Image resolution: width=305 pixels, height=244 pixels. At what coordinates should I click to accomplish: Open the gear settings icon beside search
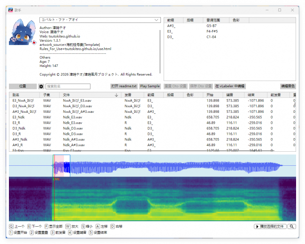pyautogui.click(x=41, y=86)
